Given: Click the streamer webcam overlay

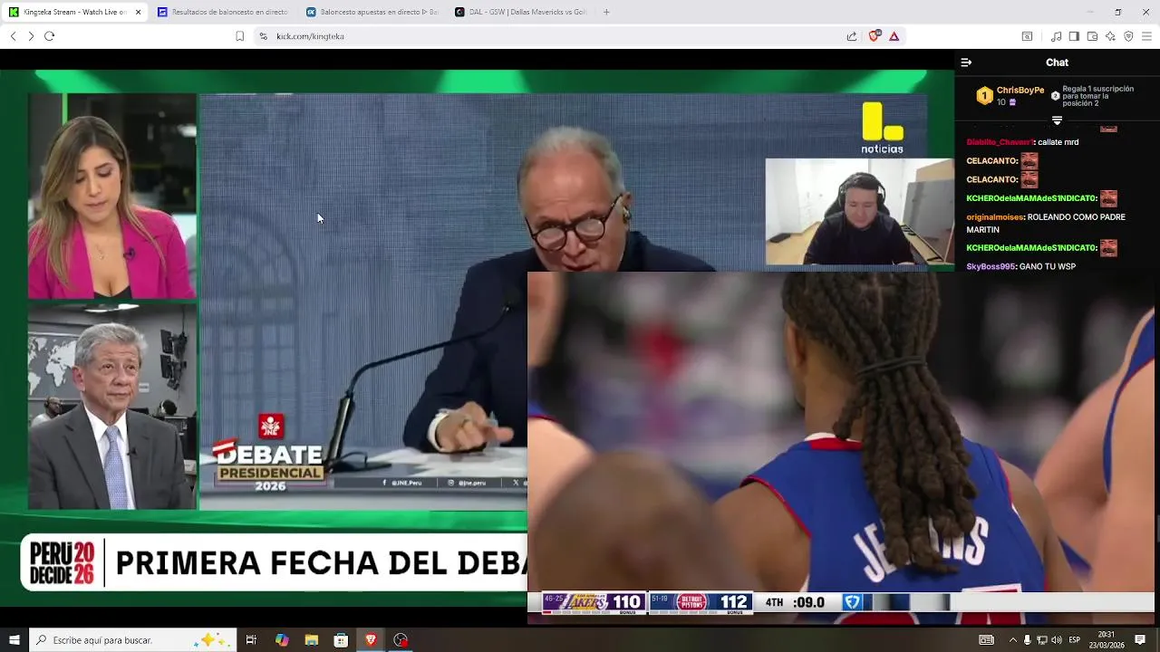Looking at the screenshot, I should [x=859, y=213].
